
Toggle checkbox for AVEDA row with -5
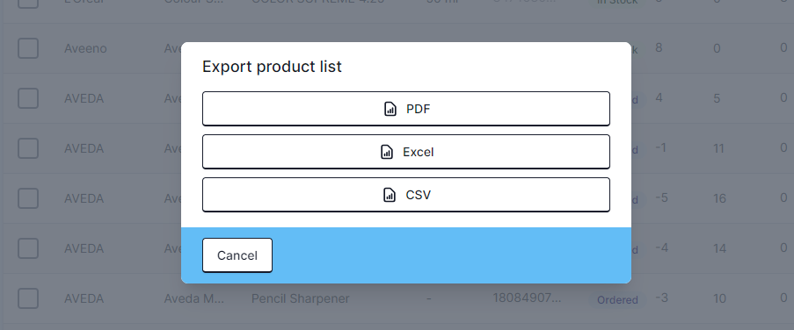tap(28, 198)
